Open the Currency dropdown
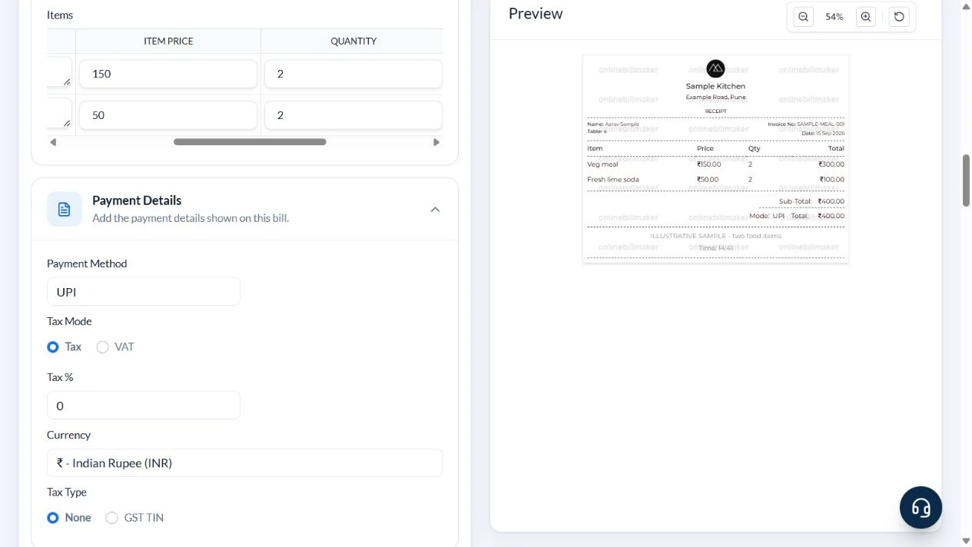The height and width of the screenshot is (547, 972). point(244,463)
